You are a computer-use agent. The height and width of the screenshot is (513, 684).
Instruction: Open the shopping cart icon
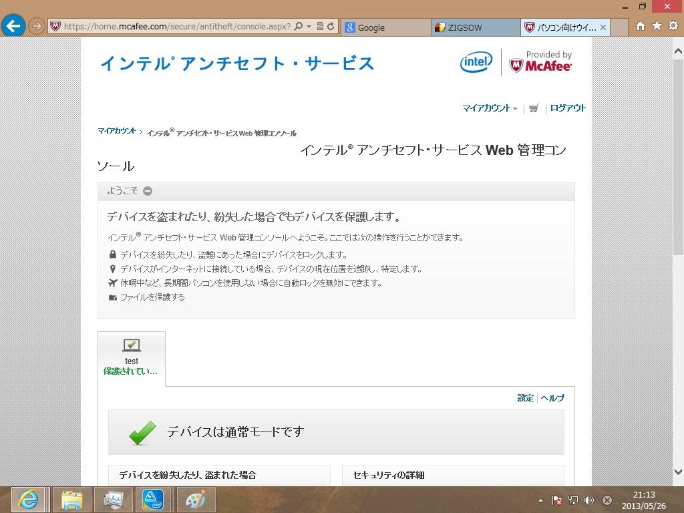[534, 108]
